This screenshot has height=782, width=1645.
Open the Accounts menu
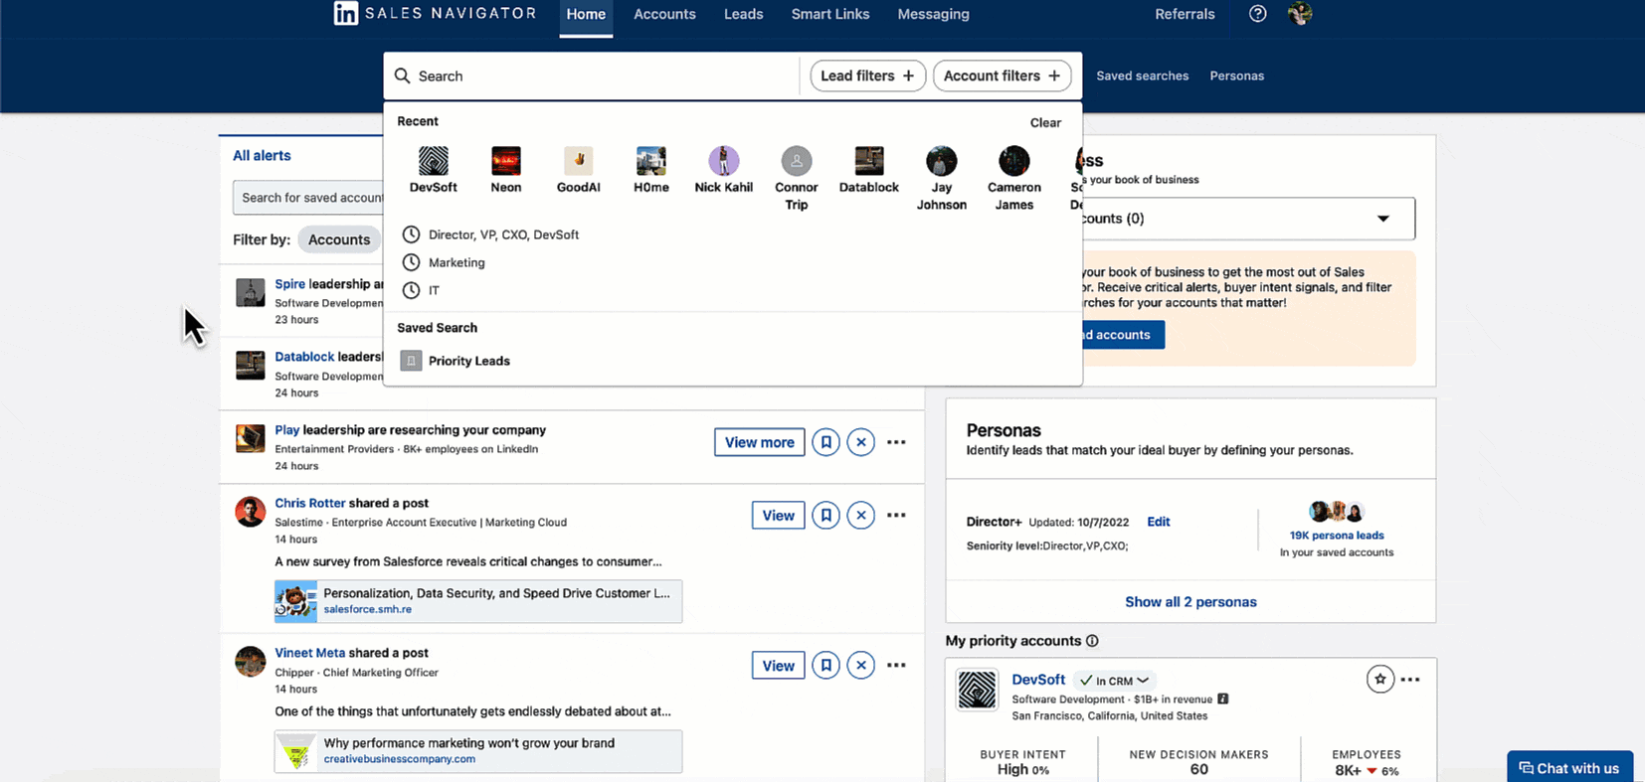pos(664,14)
